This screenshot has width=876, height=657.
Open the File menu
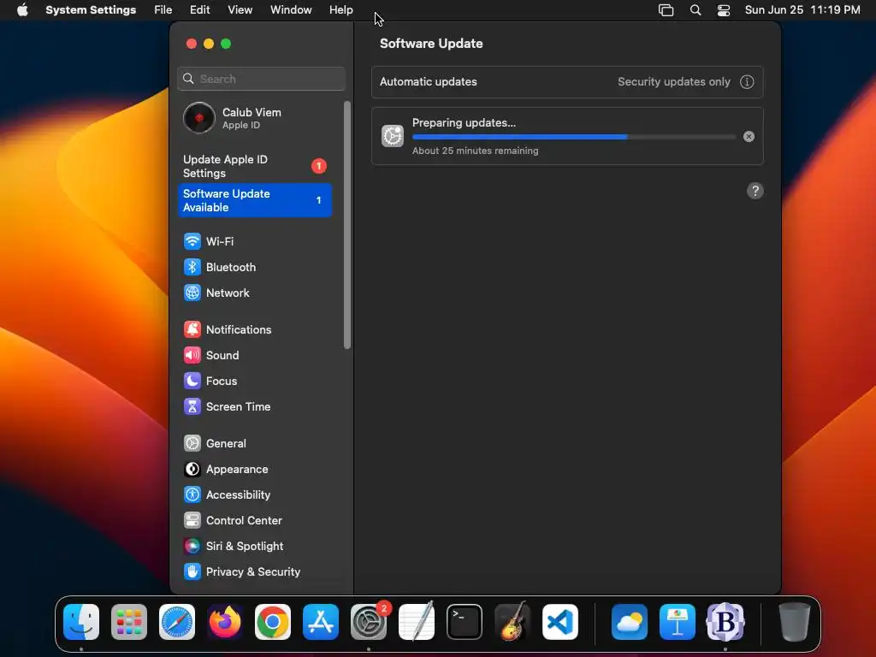coord(163,10)
